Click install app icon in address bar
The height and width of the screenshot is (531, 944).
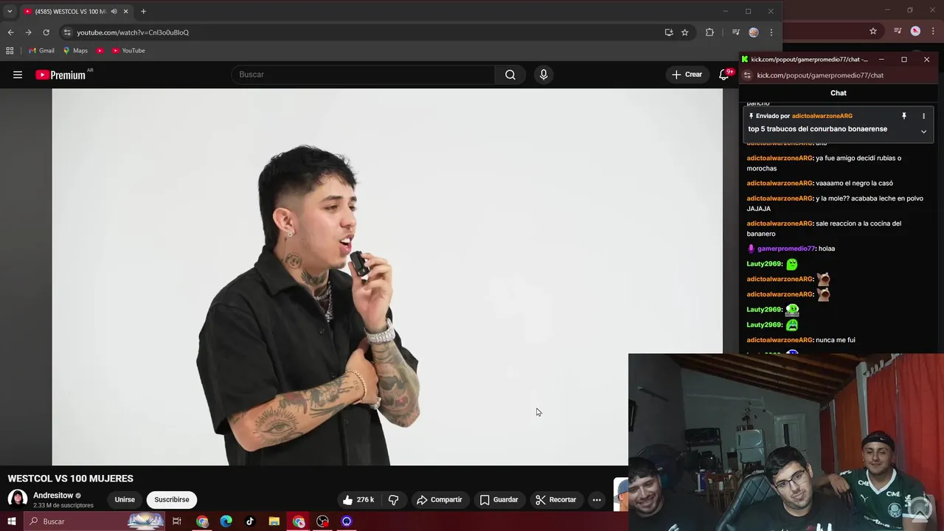(x=668, y=32)
